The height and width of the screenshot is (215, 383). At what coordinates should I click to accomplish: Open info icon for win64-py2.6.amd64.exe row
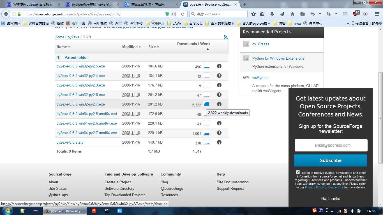click(x=219, y=123)
